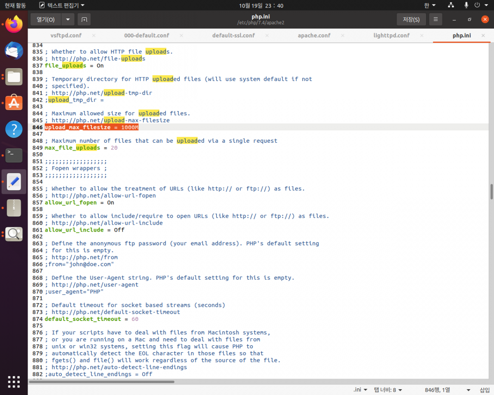Click the 저장(S) save button

coord(411,19)
